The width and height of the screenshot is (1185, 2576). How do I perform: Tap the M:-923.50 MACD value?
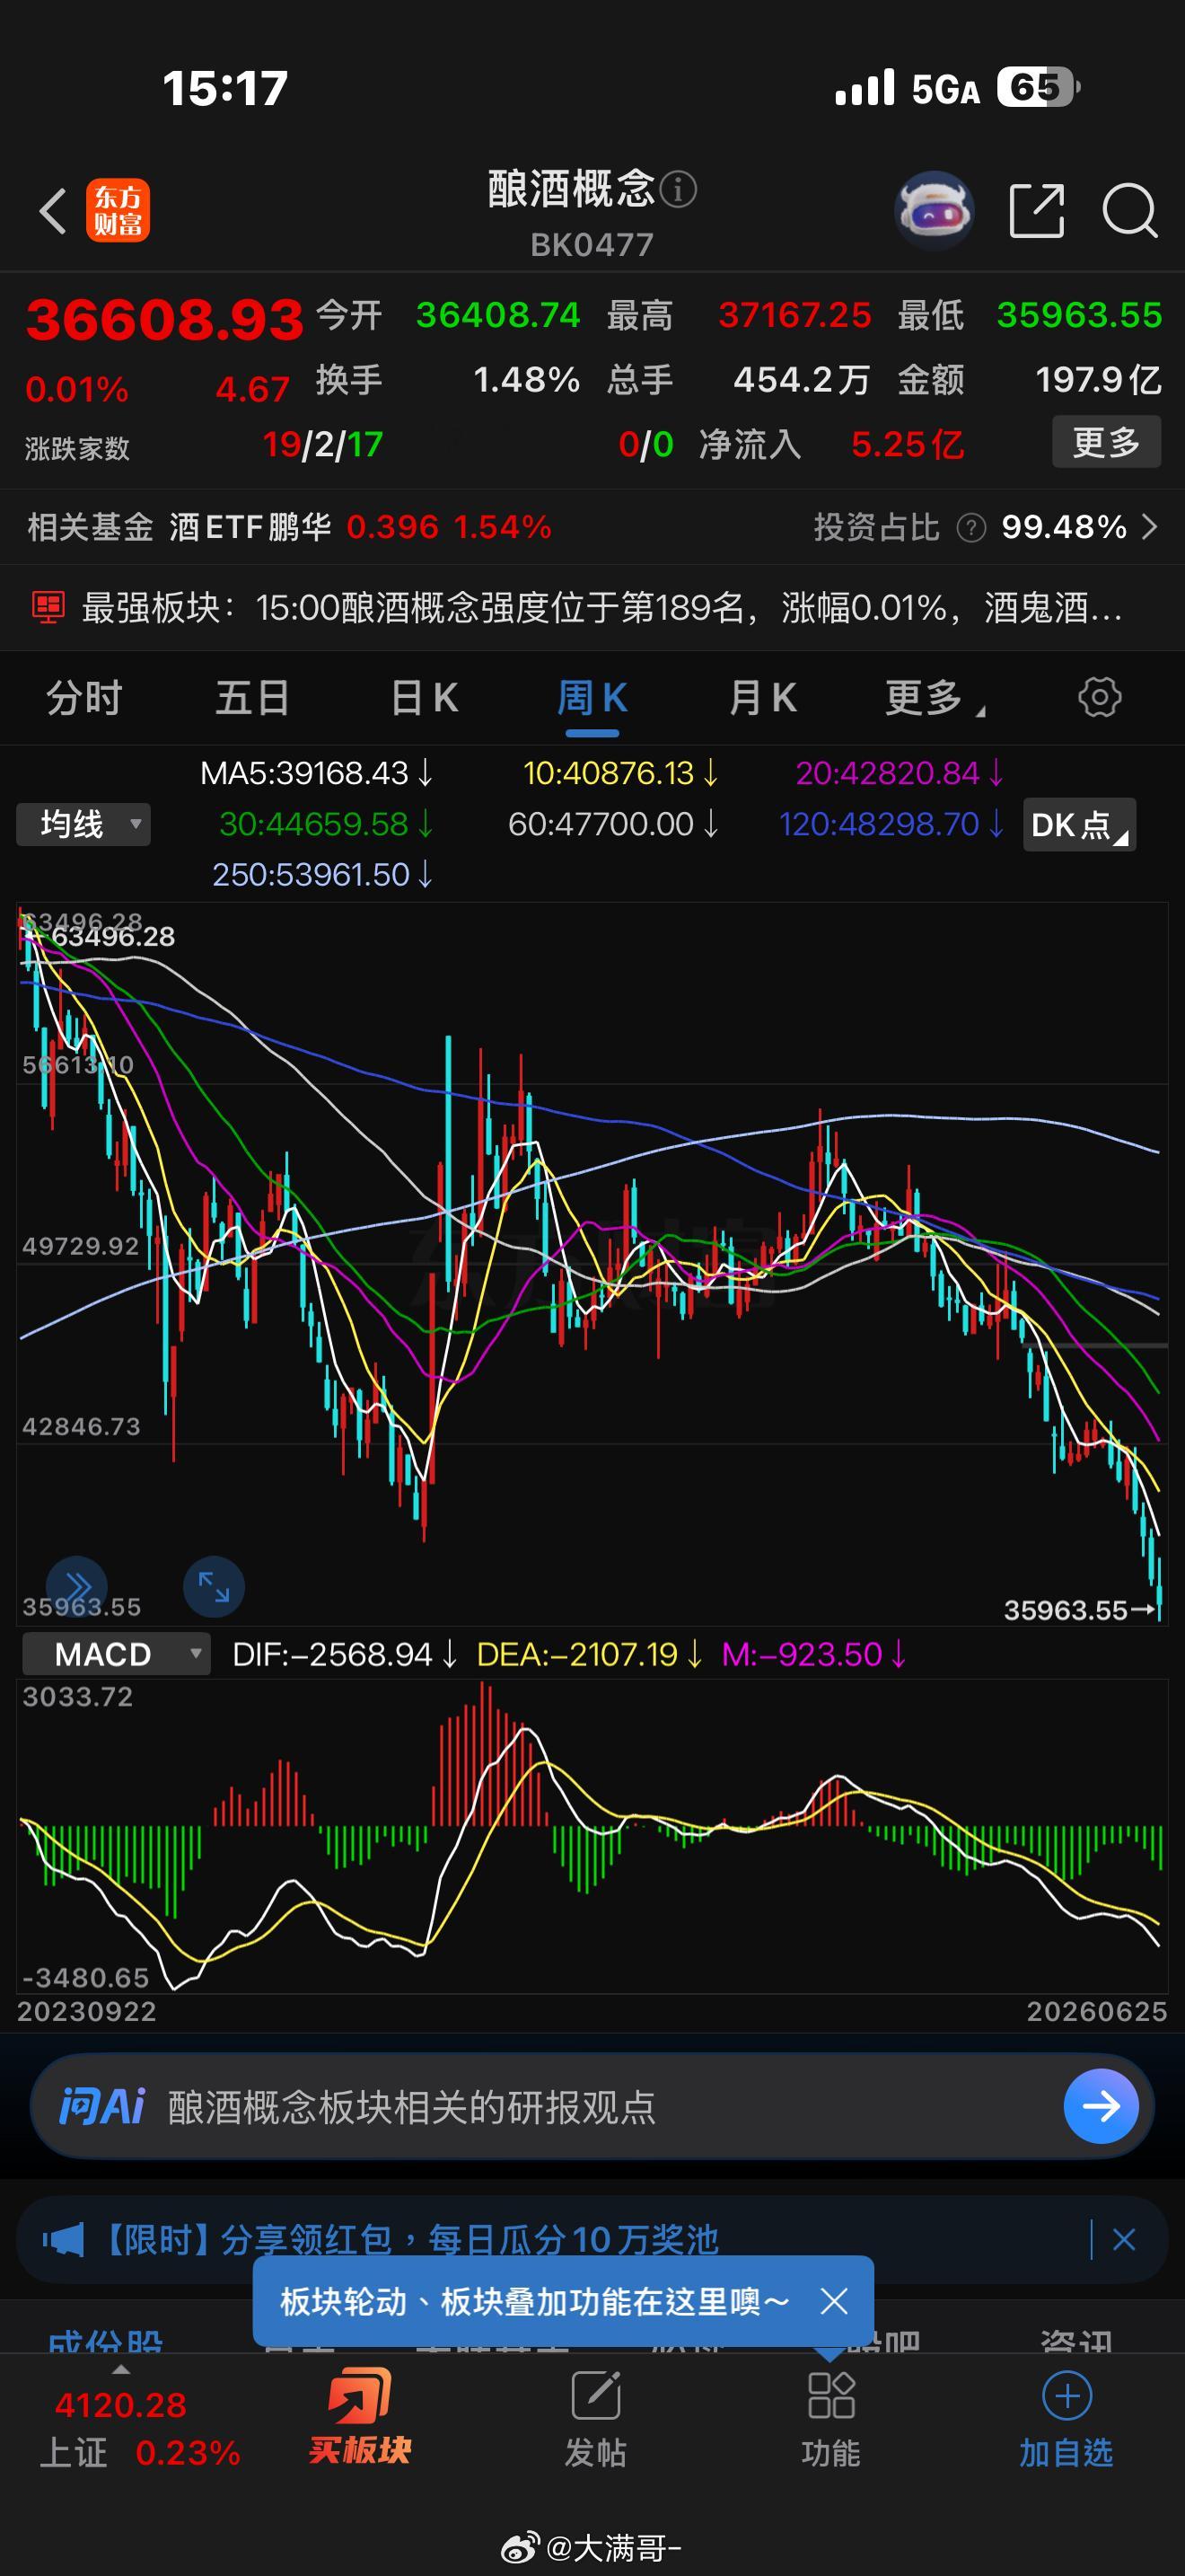coord(814,1654)
